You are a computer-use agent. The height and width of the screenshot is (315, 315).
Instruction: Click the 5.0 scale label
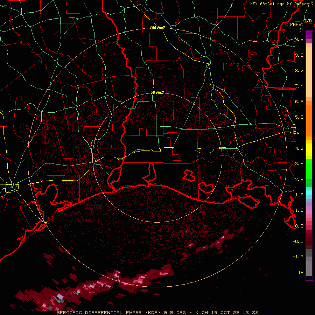299,133
